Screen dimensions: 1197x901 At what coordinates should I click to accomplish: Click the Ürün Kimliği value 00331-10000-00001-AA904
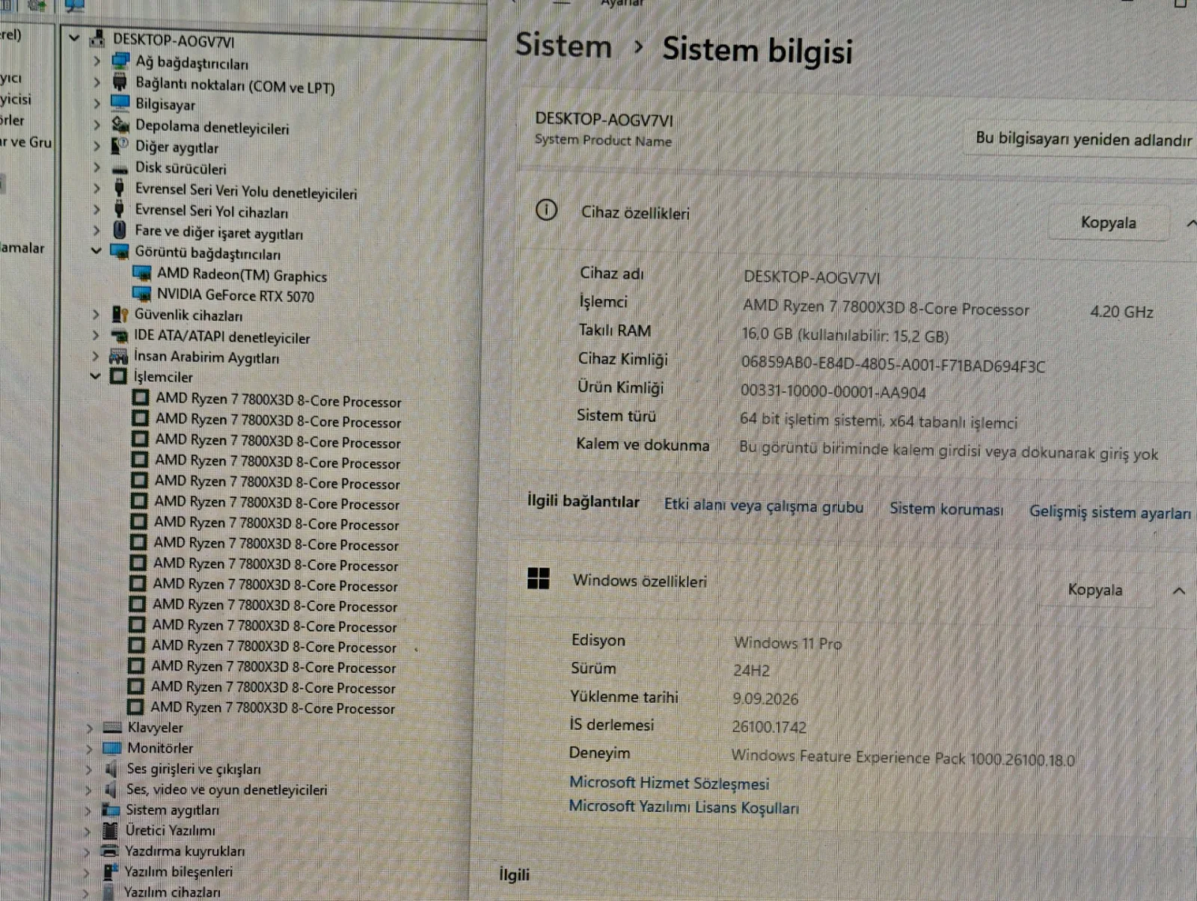point(833,392)
